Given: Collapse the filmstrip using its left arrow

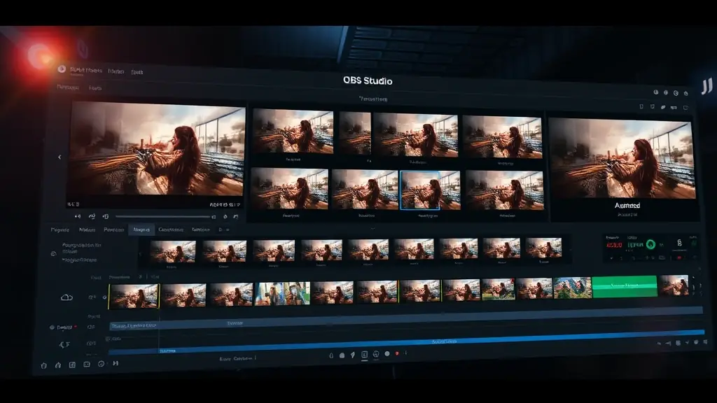Looking at the screenshot, I should click(x=140, y=254).
